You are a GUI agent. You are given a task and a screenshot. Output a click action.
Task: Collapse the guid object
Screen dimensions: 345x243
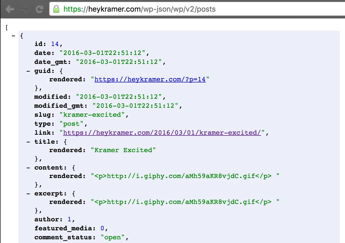pyautogui.click(x=28, y=71)
